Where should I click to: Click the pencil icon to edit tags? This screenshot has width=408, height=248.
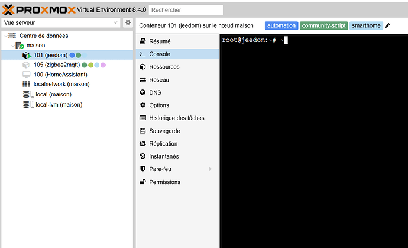387,25
